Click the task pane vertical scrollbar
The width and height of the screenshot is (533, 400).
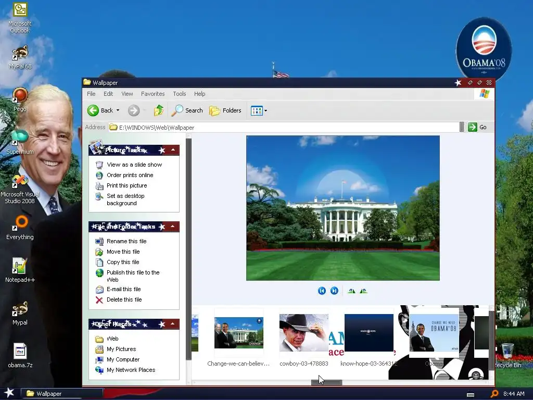coord(188,248)
